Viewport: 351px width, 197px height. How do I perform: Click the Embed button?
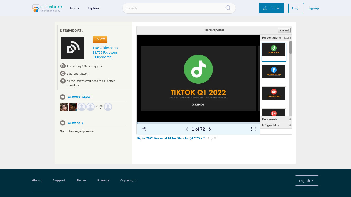[284, 30]
